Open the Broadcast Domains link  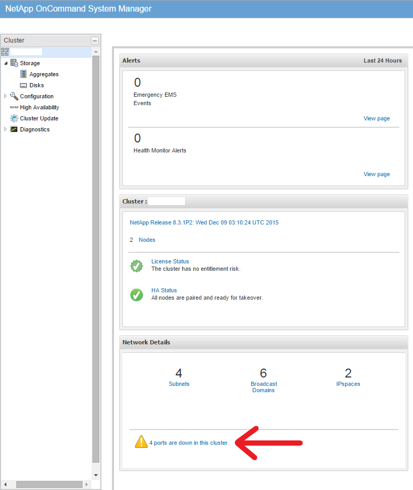coord(263,387)
